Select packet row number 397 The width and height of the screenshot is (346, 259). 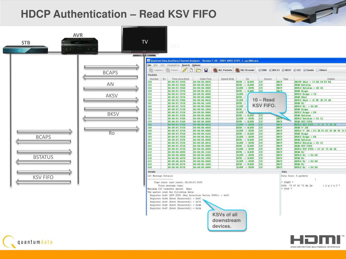246,140
